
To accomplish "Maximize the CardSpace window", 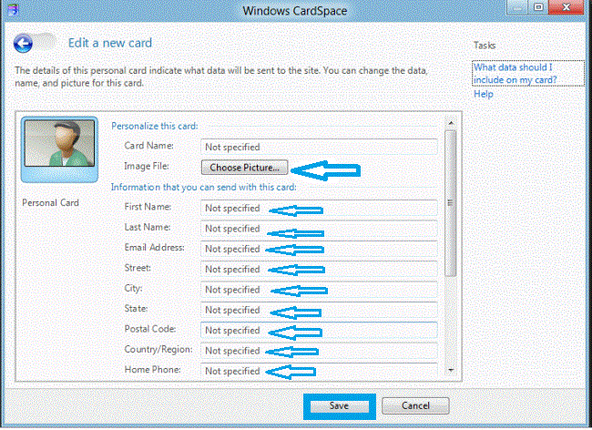I will (538, 7).
